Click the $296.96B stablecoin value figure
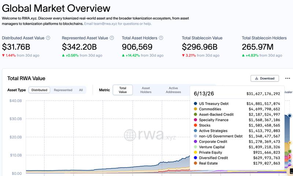 [200, 47]
